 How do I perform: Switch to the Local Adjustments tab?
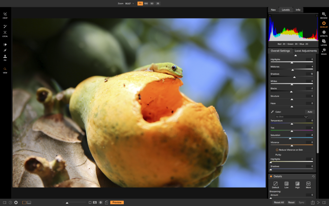pyautogui.click(x=306, y=51)
